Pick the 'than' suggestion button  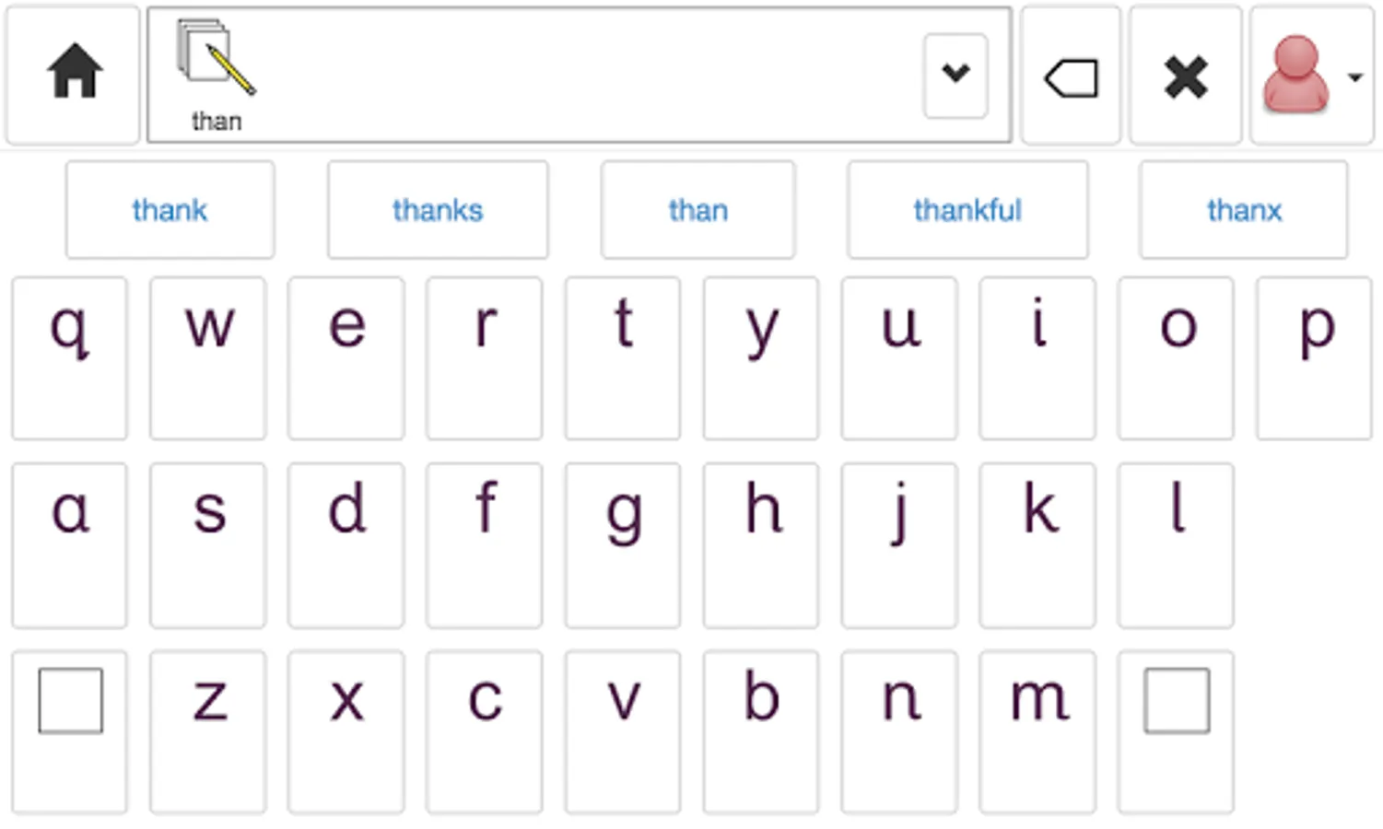click(x=697, y=210)
